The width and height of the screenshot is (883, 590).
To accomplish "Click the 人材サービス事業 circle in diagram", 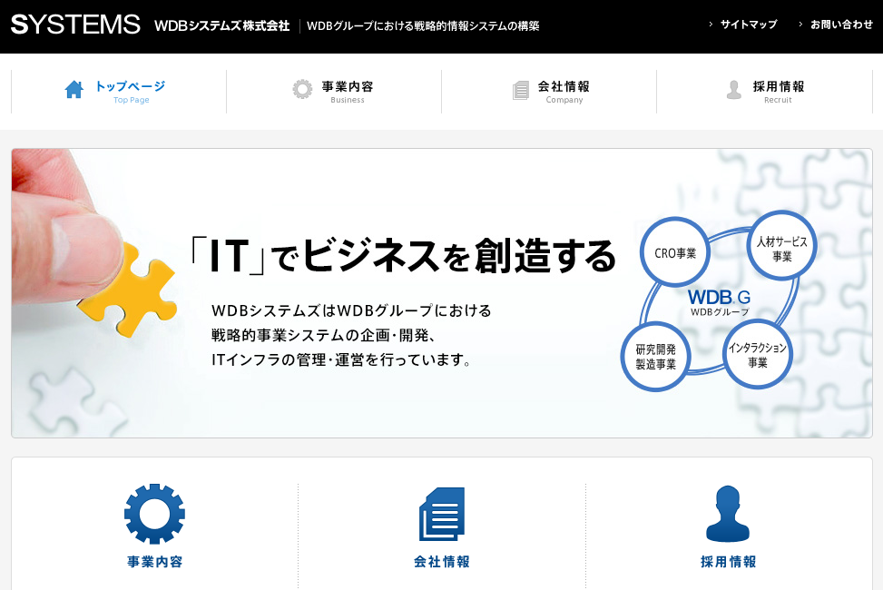I will click(781, 246).
